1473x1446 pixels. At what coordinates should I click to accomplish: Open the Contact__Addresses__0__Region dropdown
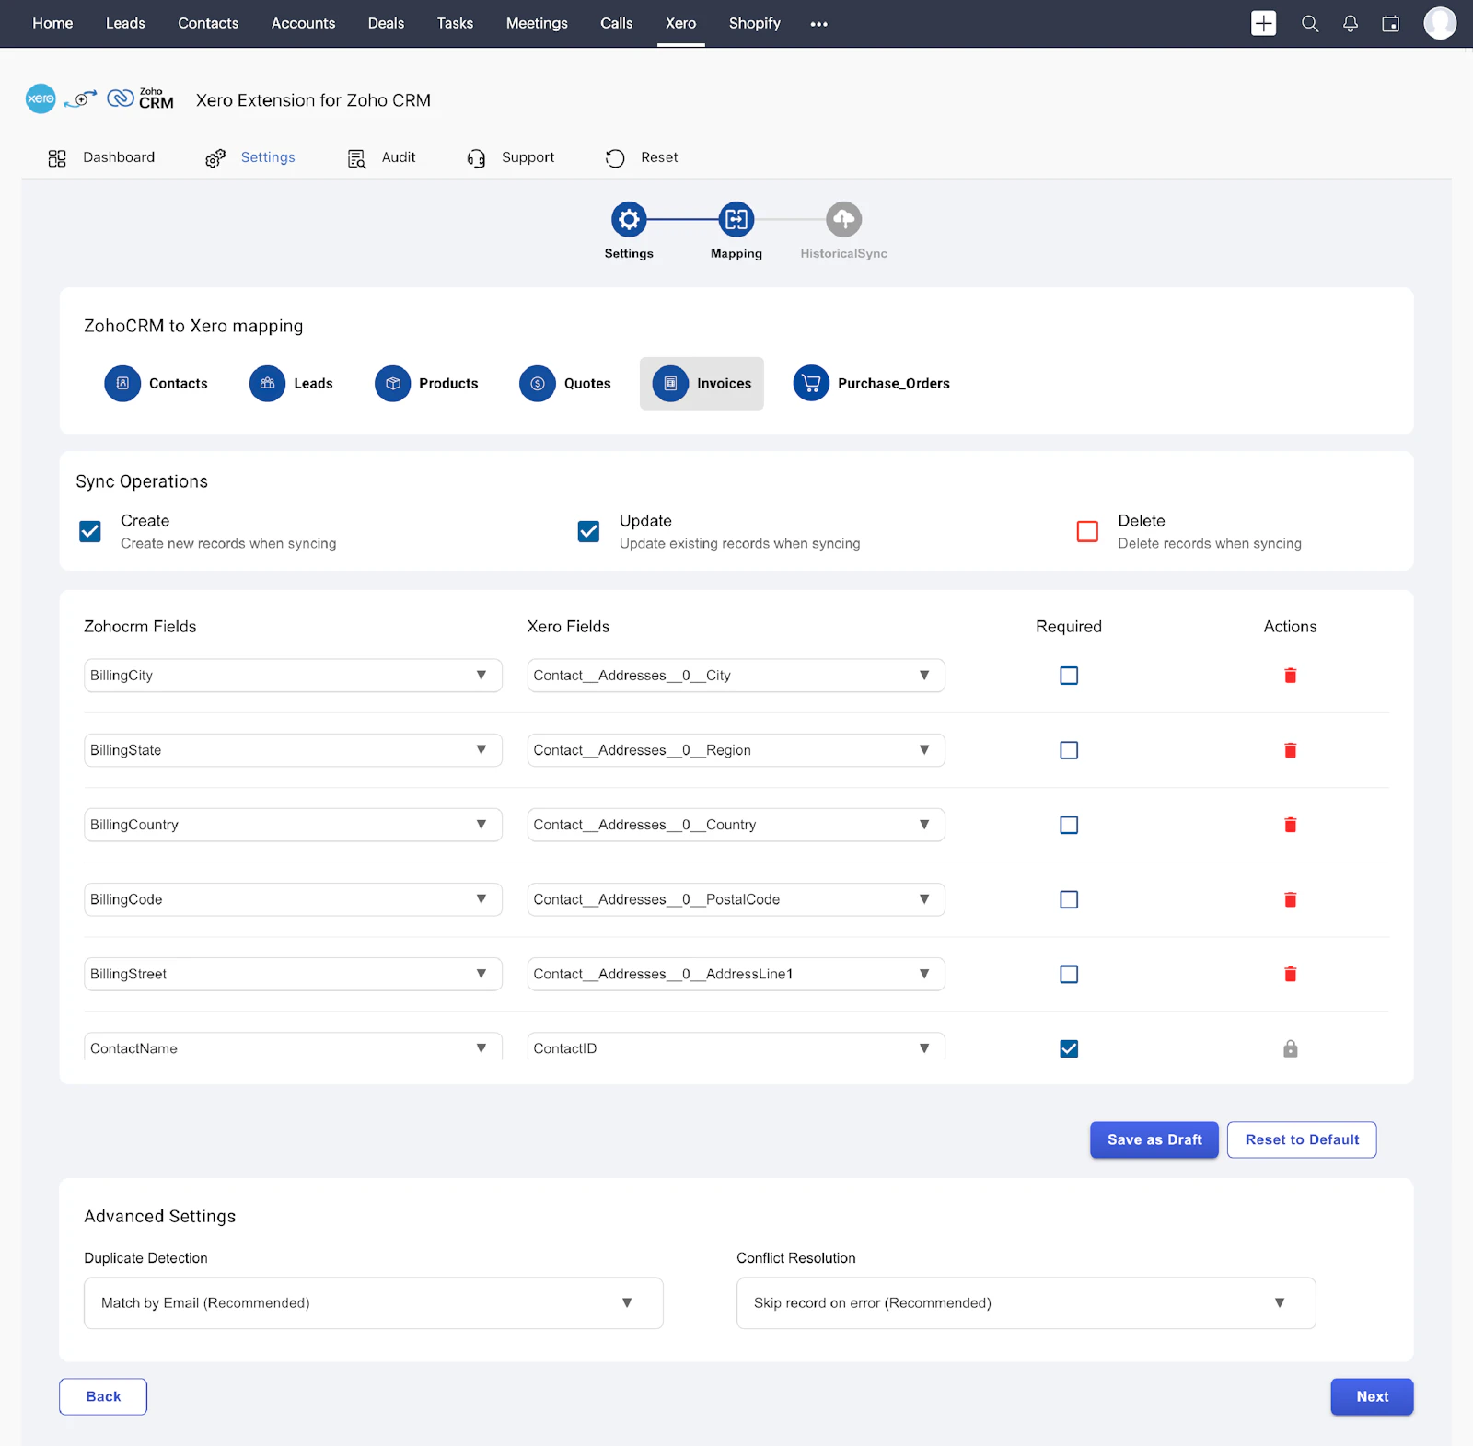coord(736,750)
